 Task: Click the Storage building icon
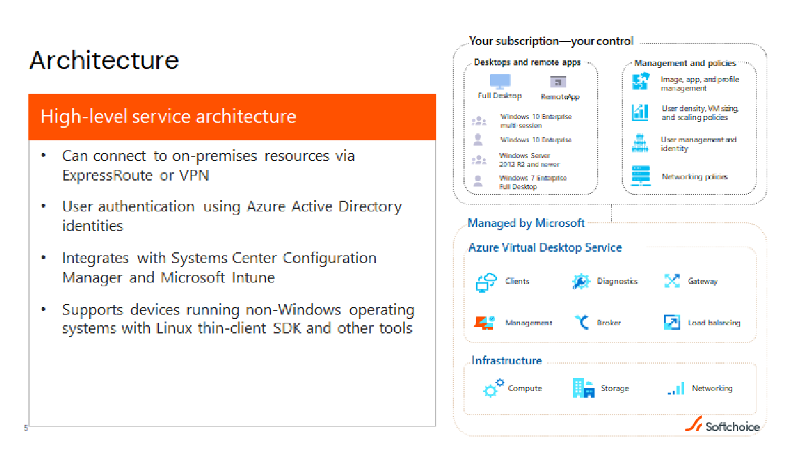click(583, 388)
